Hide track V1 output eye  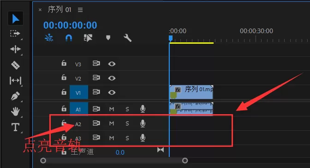tap(112, 92)
